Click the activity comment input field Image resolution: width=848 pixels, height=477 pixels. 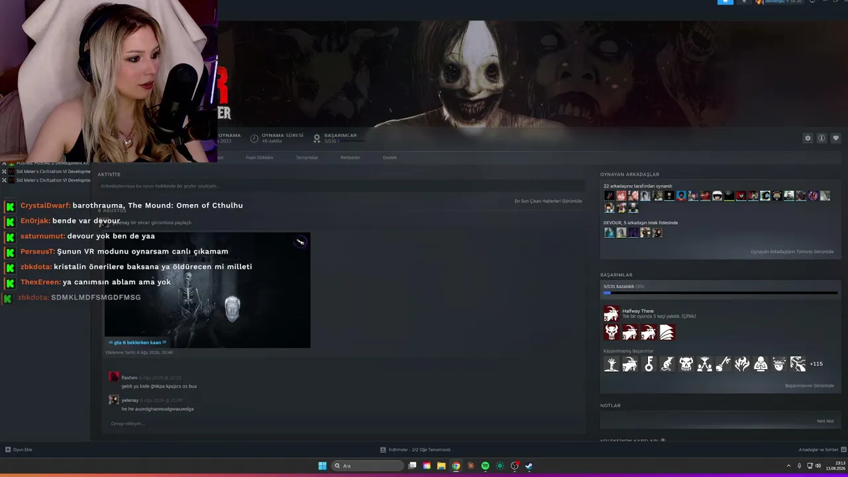coord(341,186)
